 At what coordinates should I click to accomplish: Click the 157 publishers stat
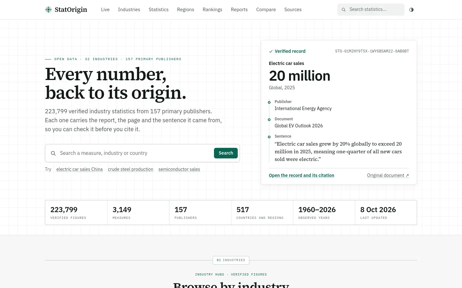click(x=200, y=212)
